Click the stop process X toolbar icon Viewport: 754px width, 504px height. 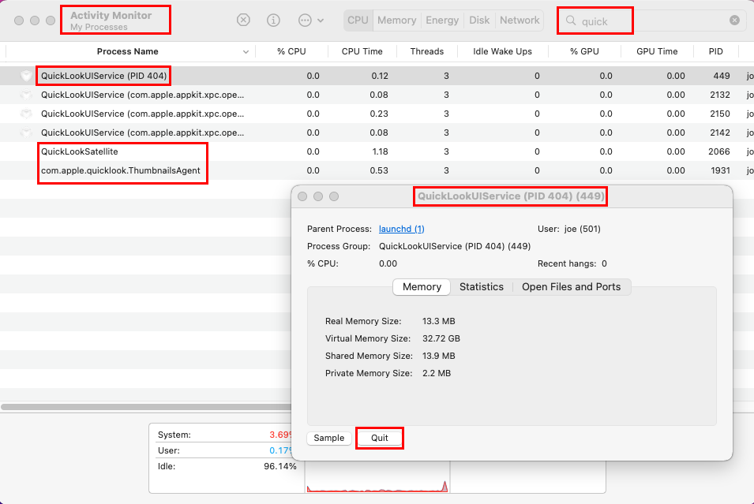[x=243, y=21]
